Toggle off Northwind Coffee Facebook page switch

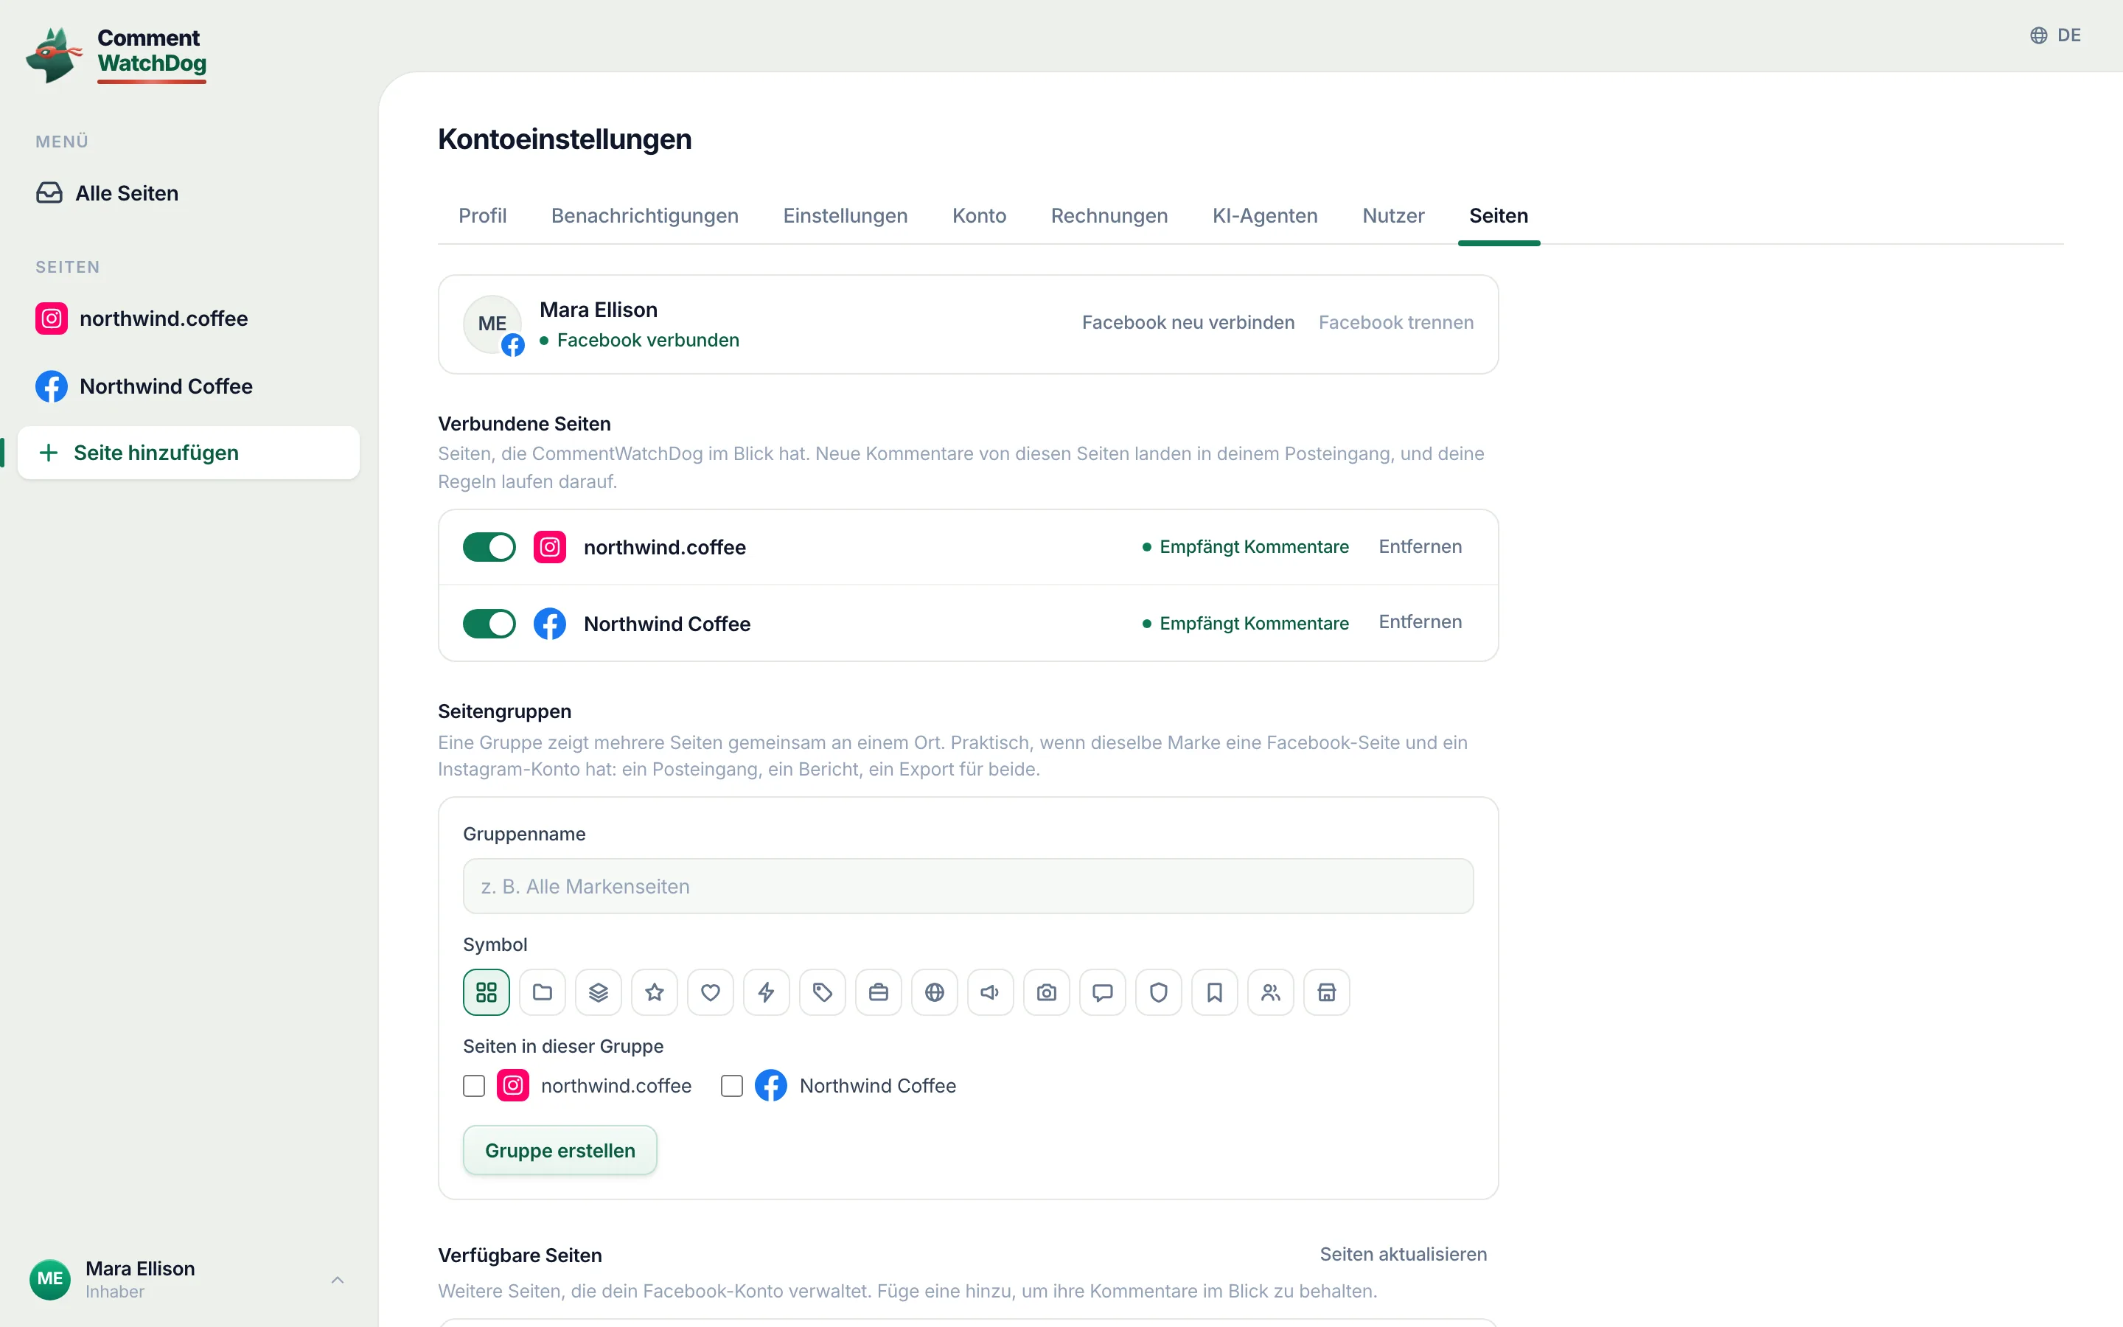(489, 624)
